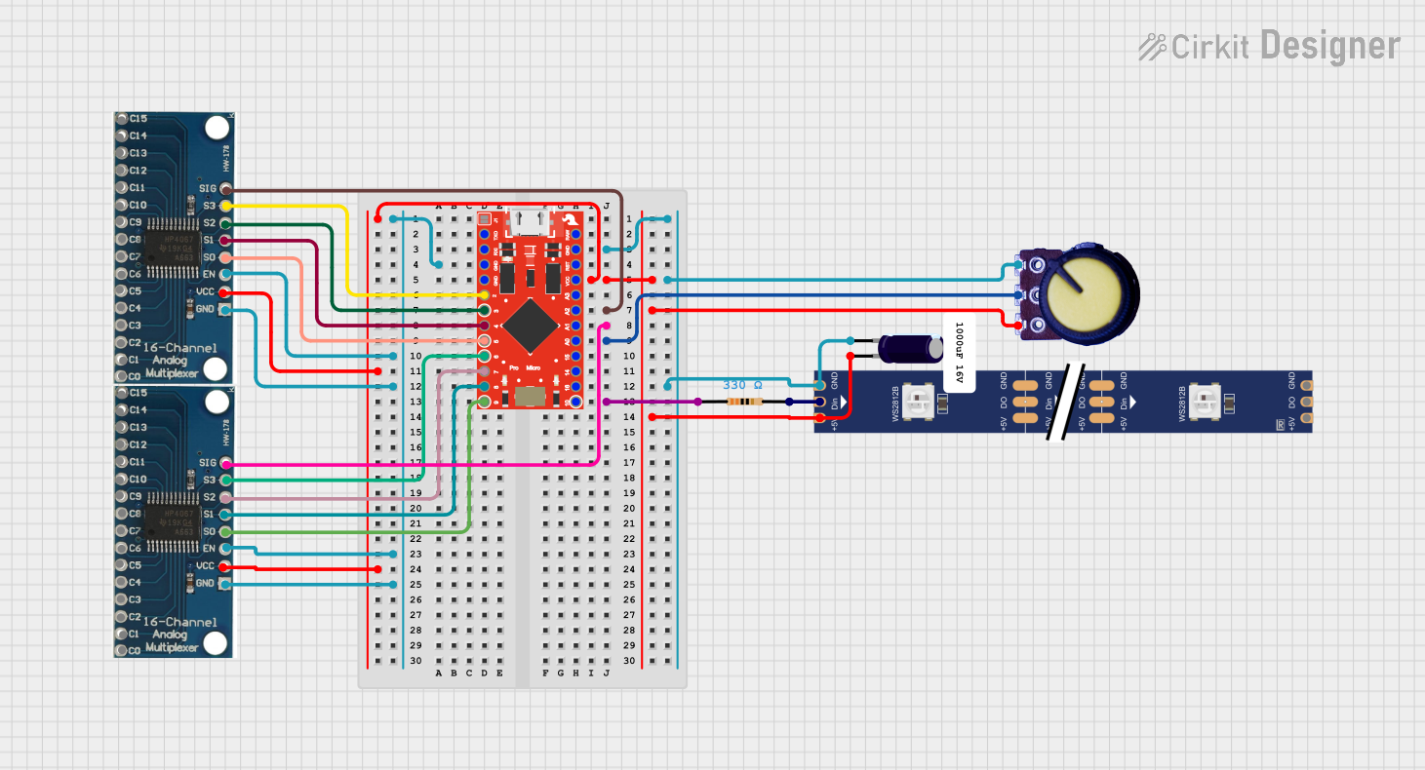
Task: Click the DO pad at strip's far end
Action: 1306,402
